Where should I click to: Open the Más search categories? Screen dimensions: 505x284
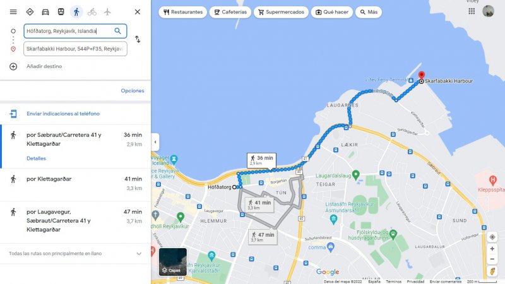tap(369, 12)
